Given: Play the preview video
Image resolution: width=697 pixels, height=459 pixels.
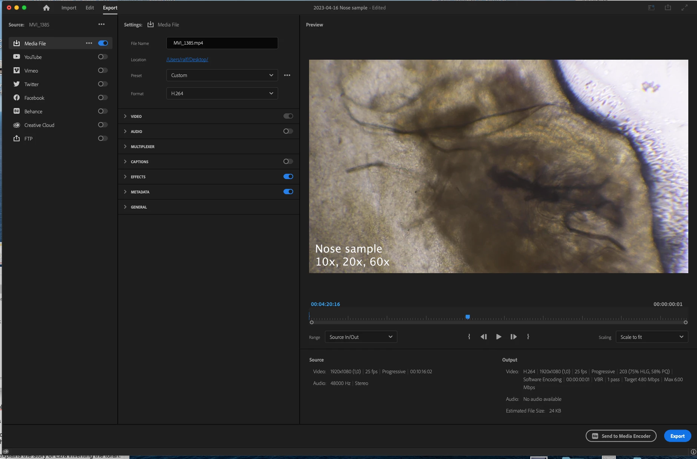Looking at the screenshot, I should (499, 337).
